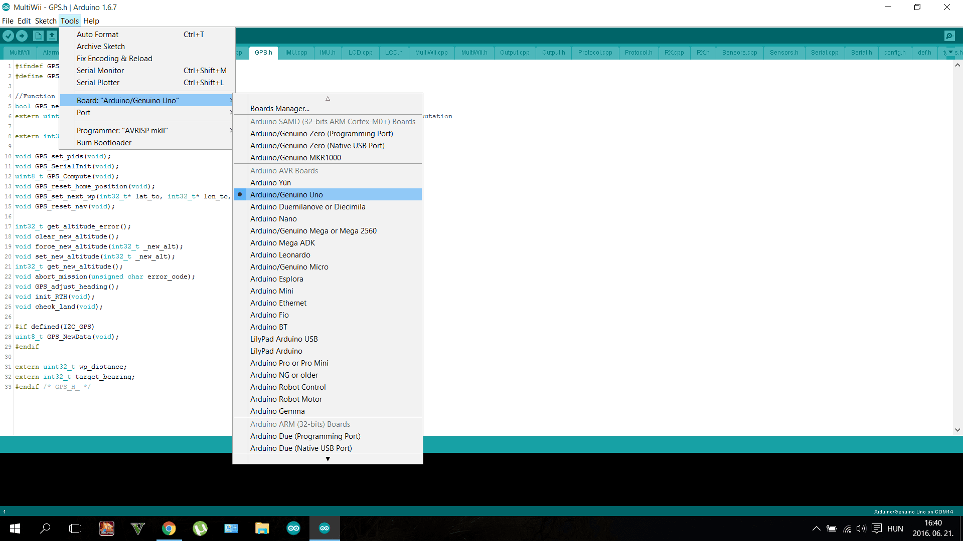Switch to the IMU.cpp tab

tap(296, 53)
